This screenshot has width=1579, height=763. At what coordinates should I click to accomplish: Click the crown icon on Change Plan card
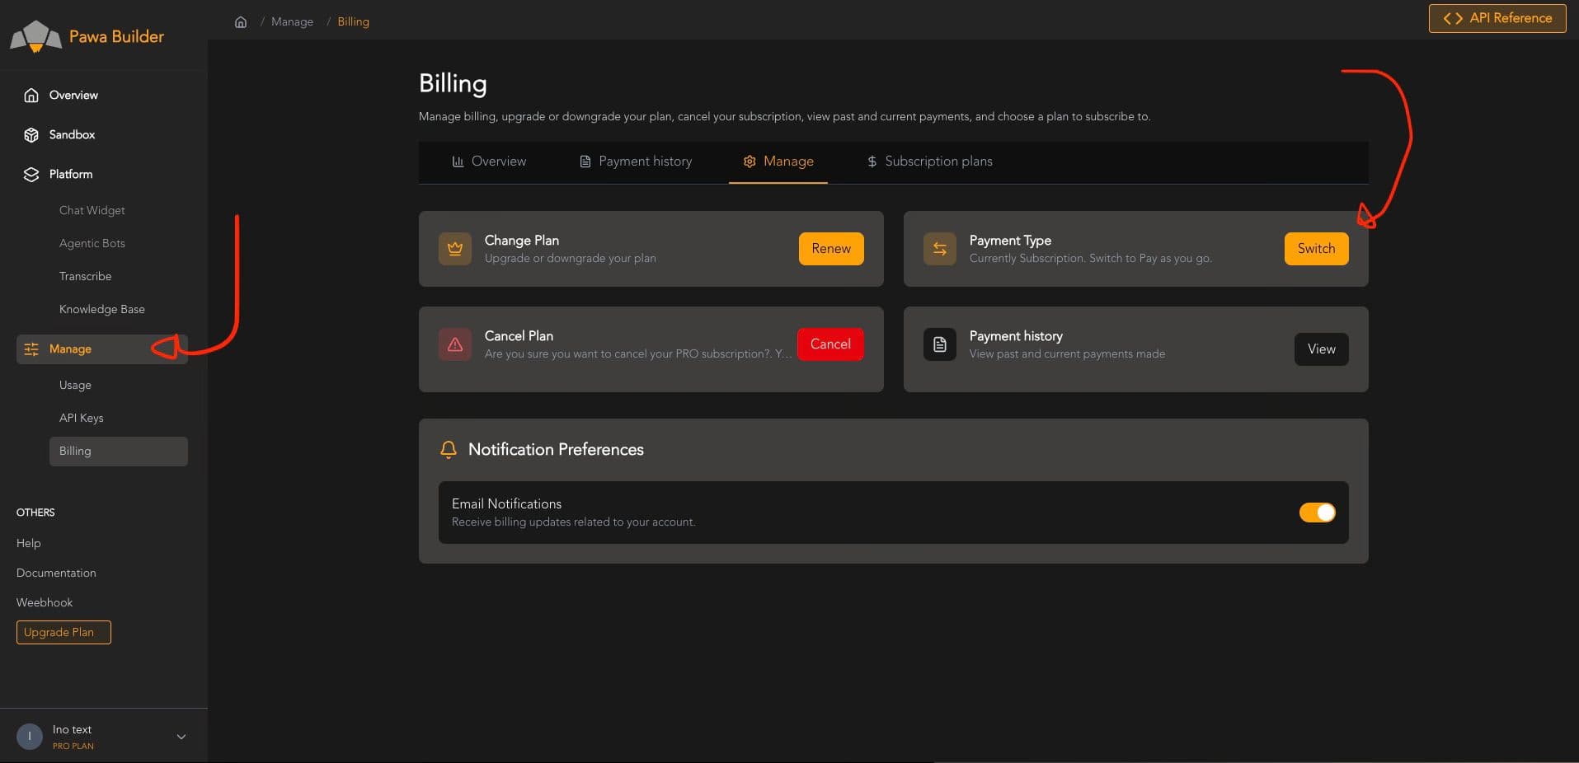click(454, 248)
